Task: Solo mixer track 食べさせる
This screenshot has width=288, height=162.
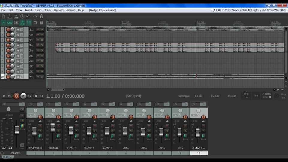Action: pyautogui.click(x=76, y=130)
